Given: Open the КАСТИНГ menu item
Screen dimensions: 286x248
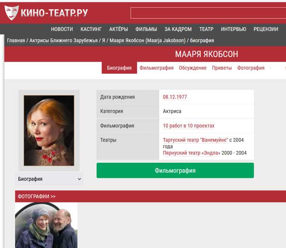Looking at the screenshot, I should [91, 29].
